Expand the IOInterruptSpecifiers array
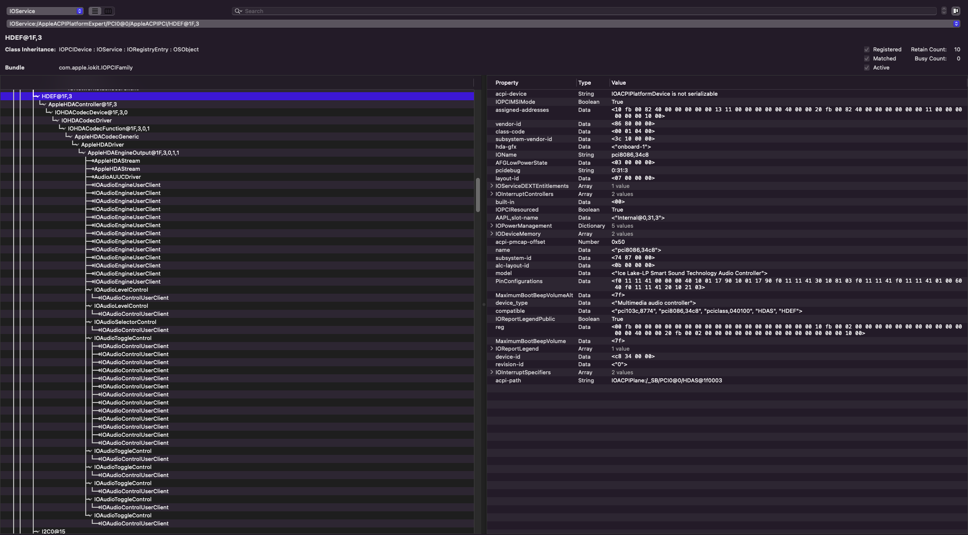The width and height of the screenshot is (968, 535). [x=492, y=372]
